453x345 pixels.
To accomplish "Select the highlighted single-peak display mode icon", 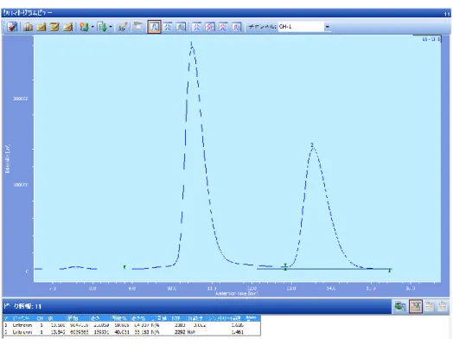I will tap(154, 27).
